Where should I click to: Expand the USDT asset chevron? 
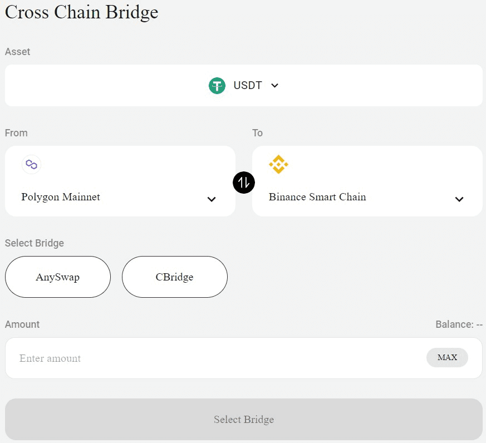pyautogui.click(x=274, y=86)
